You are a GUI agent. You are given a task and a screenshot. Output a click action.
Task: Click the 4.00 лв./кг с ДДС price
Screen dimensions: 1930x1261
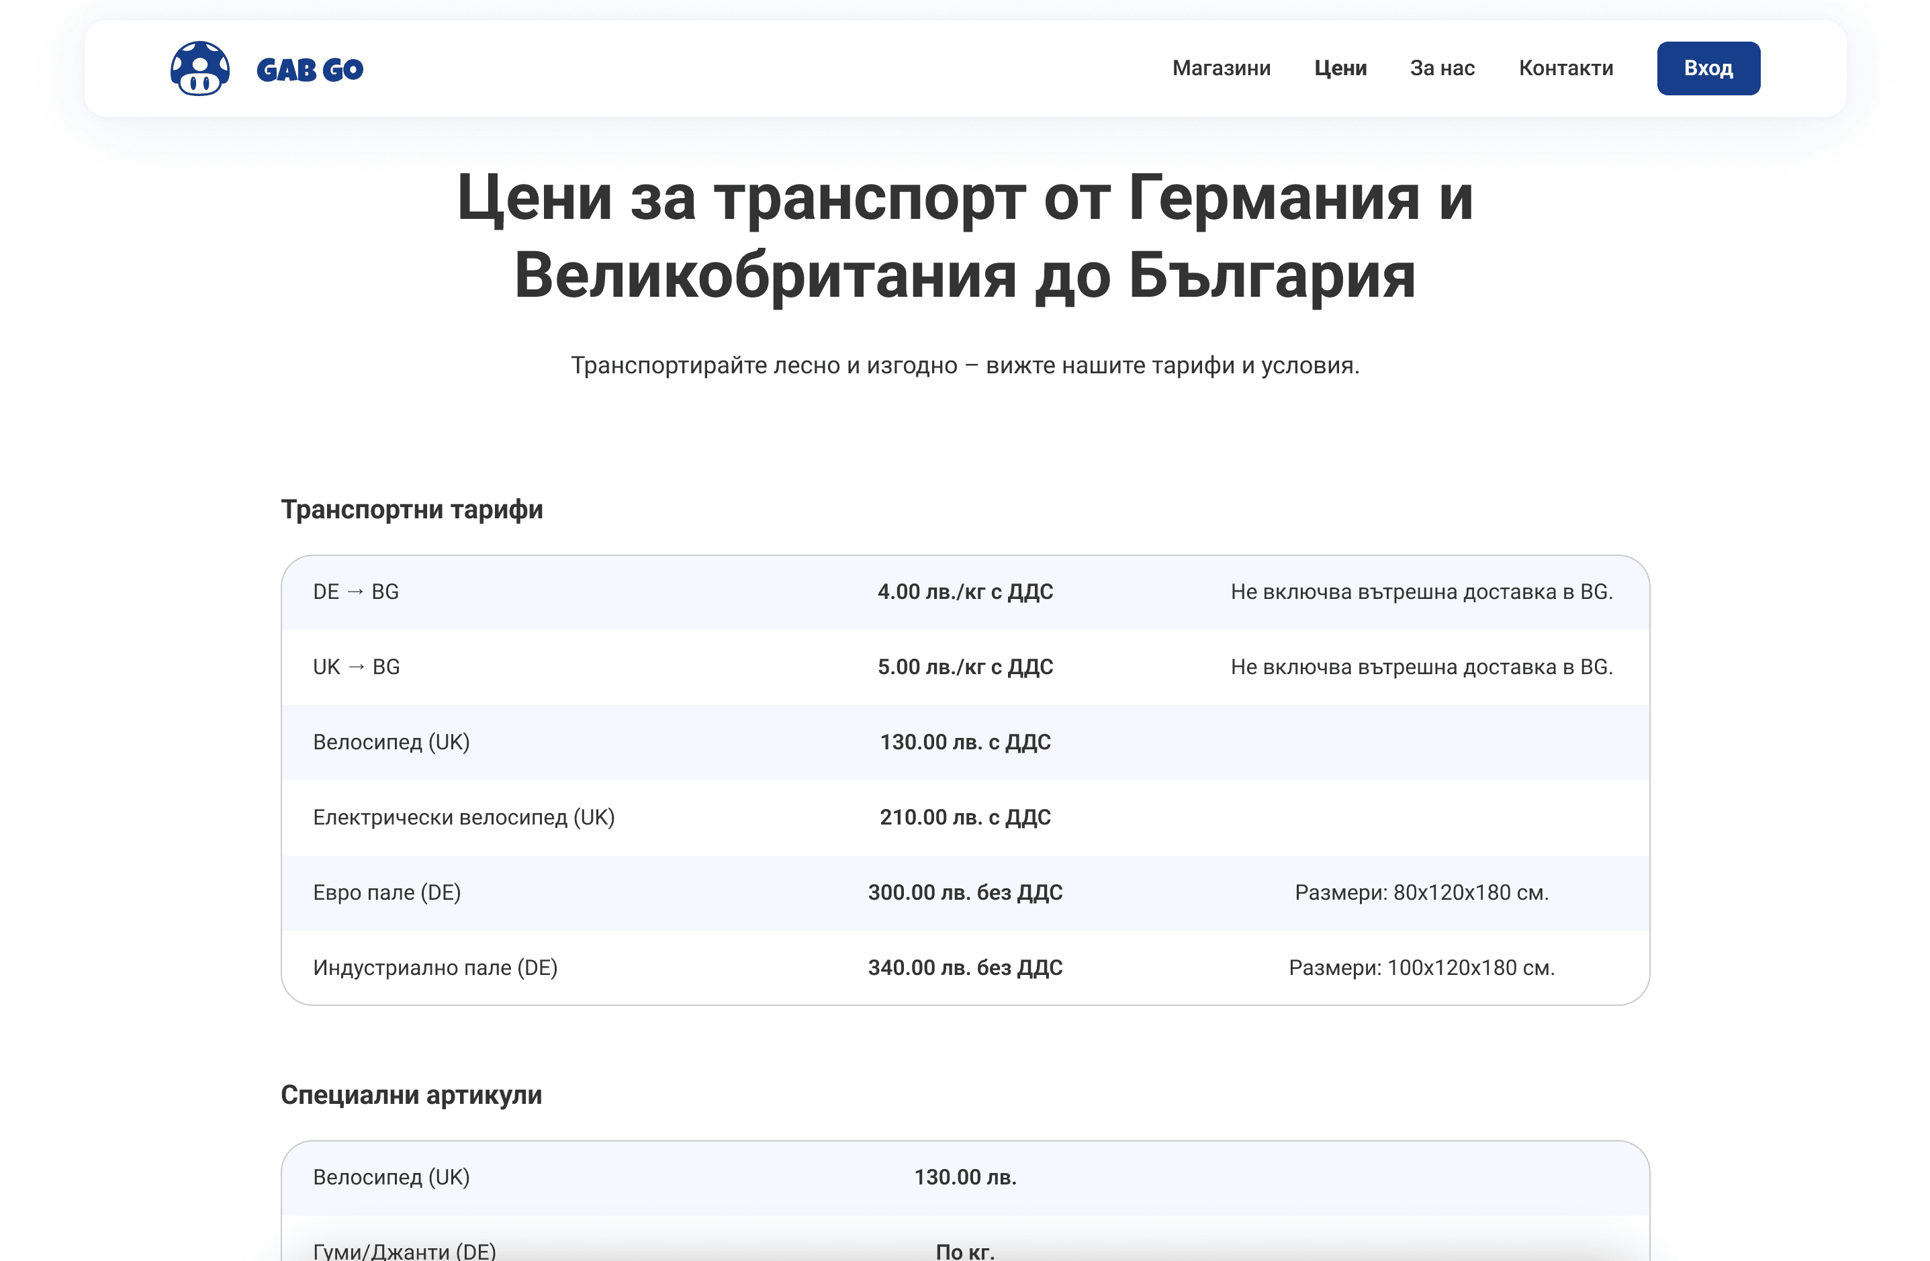point(964,592)
